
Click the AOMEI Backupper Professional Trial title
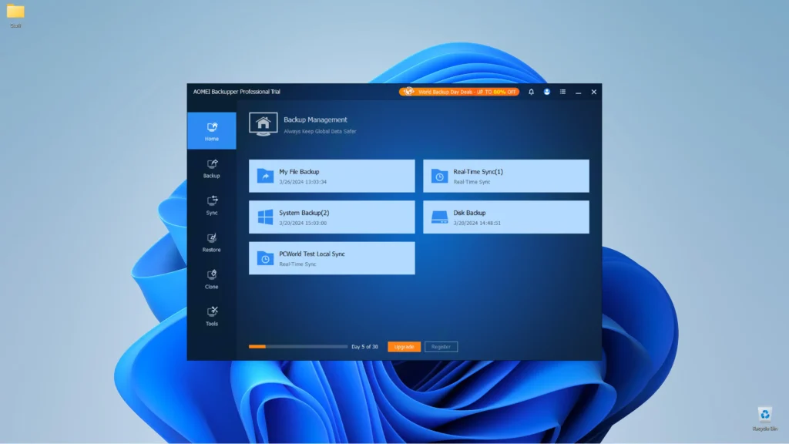(237, 92)
